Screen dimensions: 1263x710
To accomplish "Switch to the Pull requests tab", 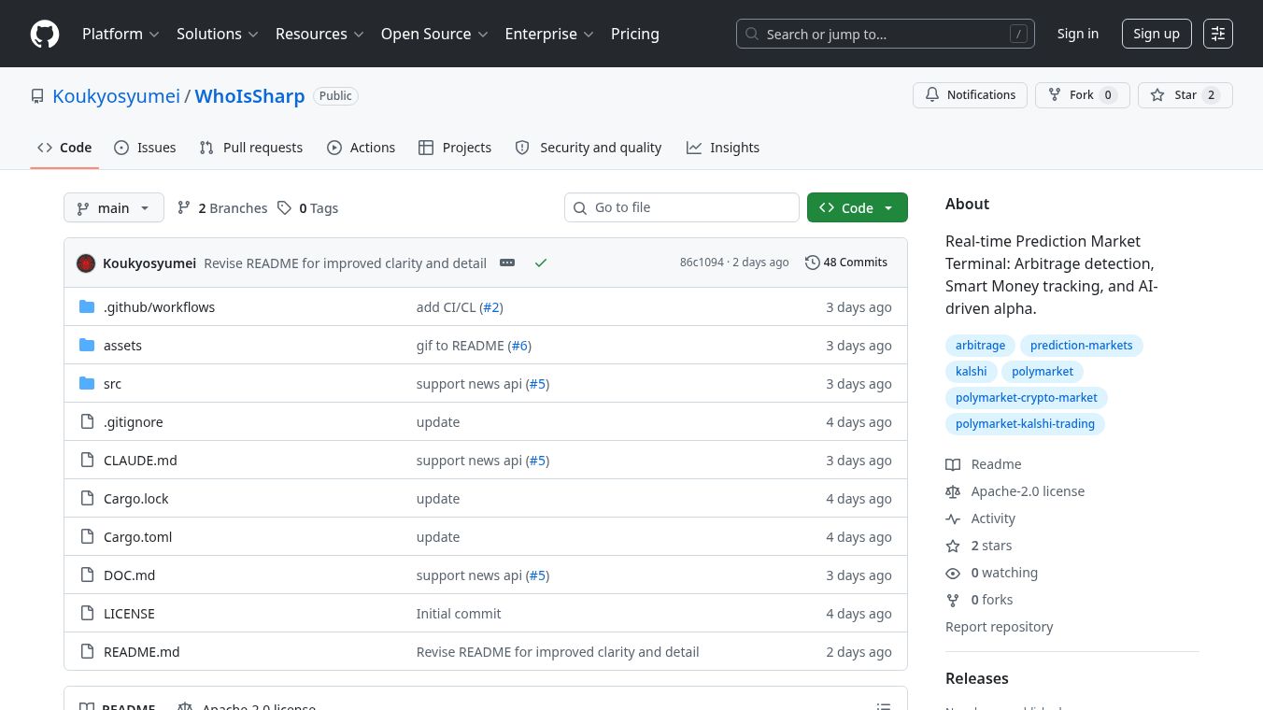I will click(251, 148).
